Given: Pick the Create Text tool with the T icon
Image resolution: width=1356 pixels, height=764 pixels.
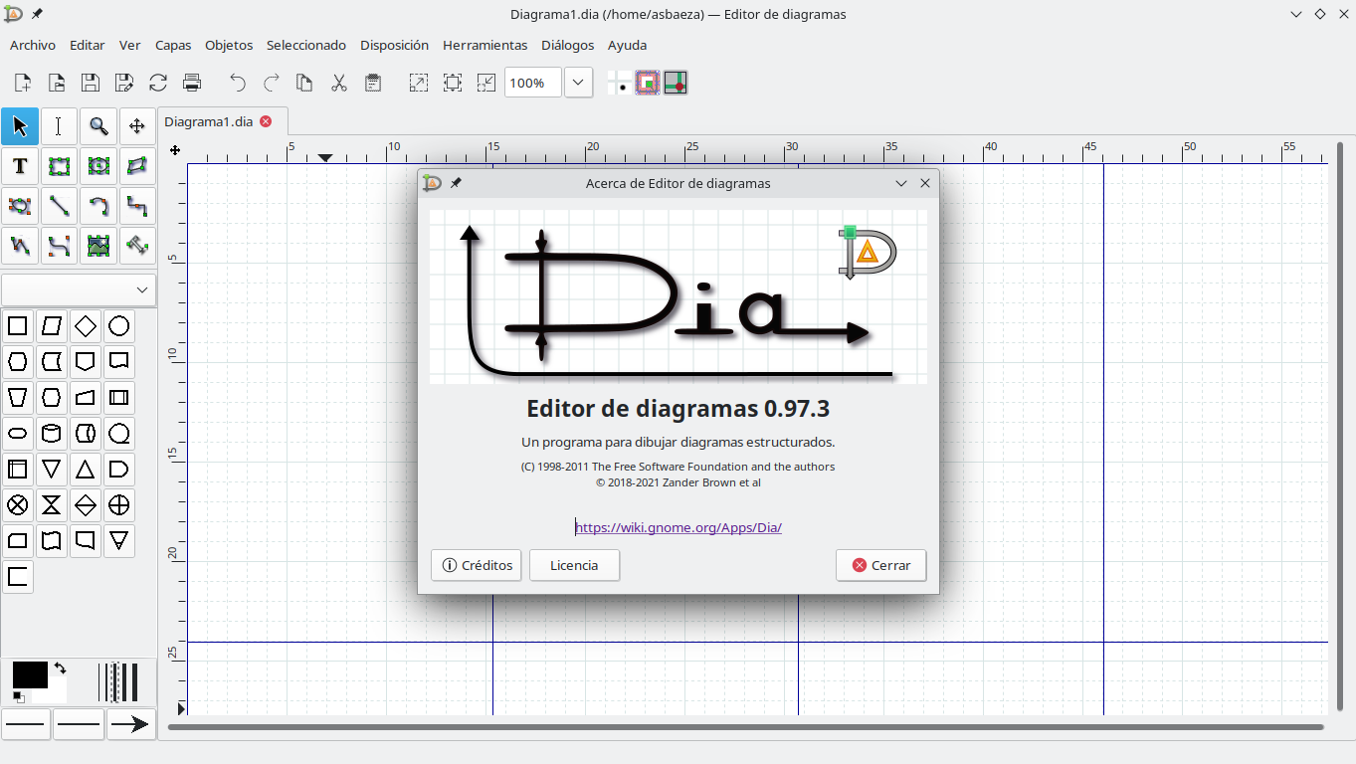Looking at the screenshot, I should 19,166.
